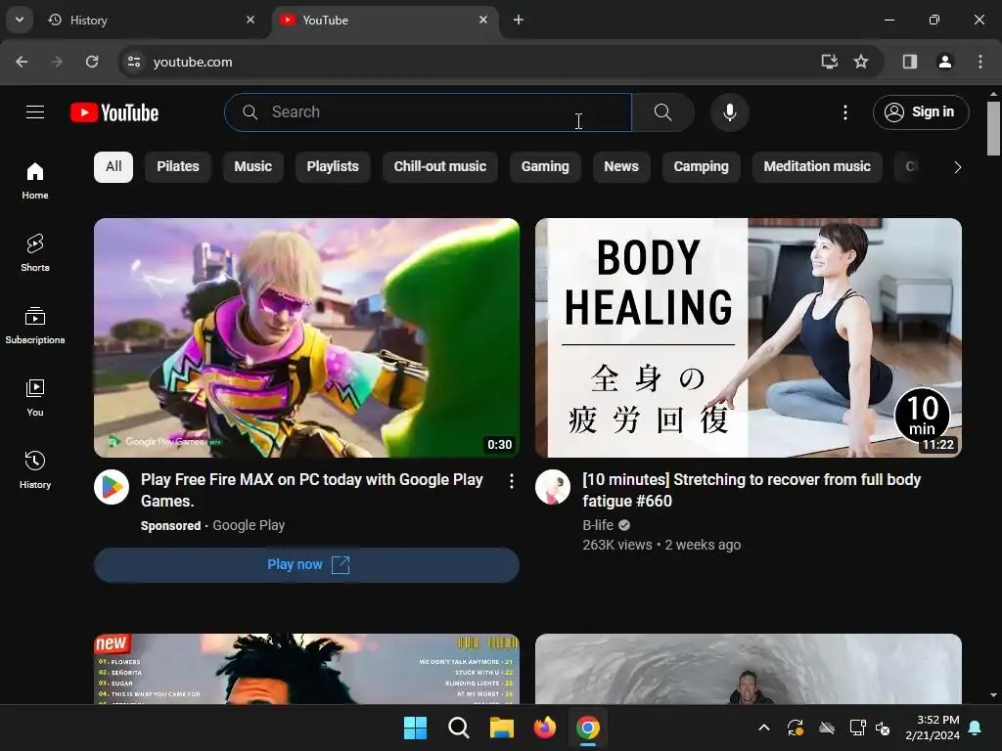The height and width of the screenshot is (751, 1002).
Task: Open the YouTube hamburger guide menu
Action: [35, 112]
